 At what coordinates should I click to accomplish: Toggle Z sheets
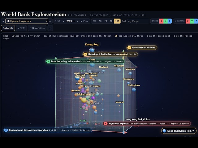click(x=196, y=21)
